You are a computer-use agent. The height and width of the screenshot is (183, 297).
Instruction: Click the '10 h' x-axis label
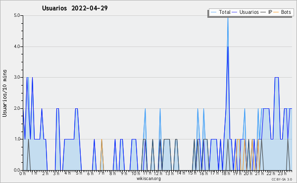click(x=136, y=173)
